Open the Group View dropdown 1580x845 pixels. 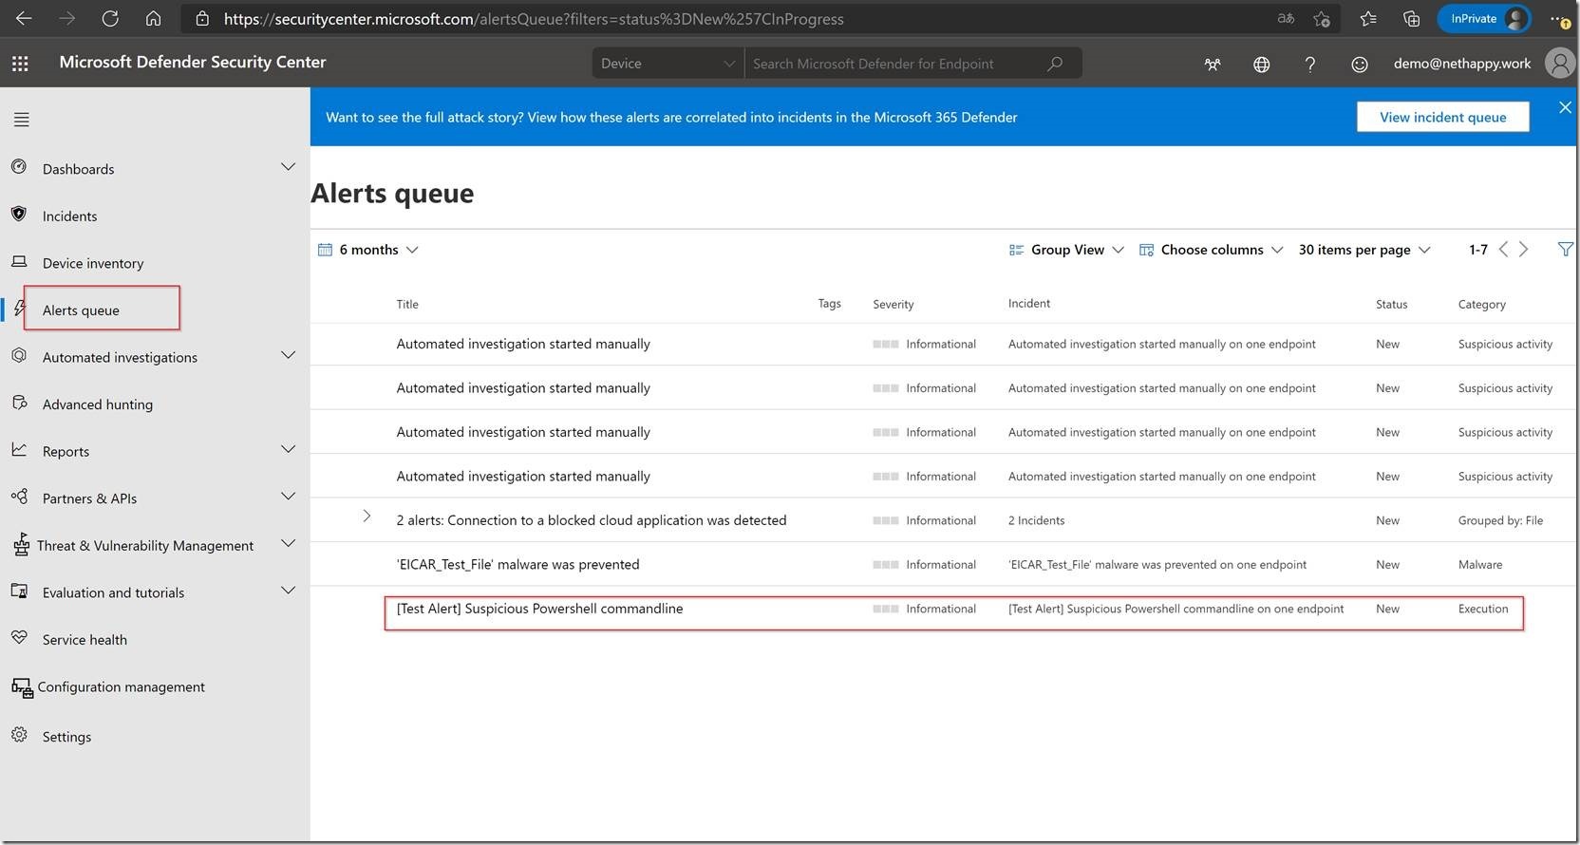1066,250
